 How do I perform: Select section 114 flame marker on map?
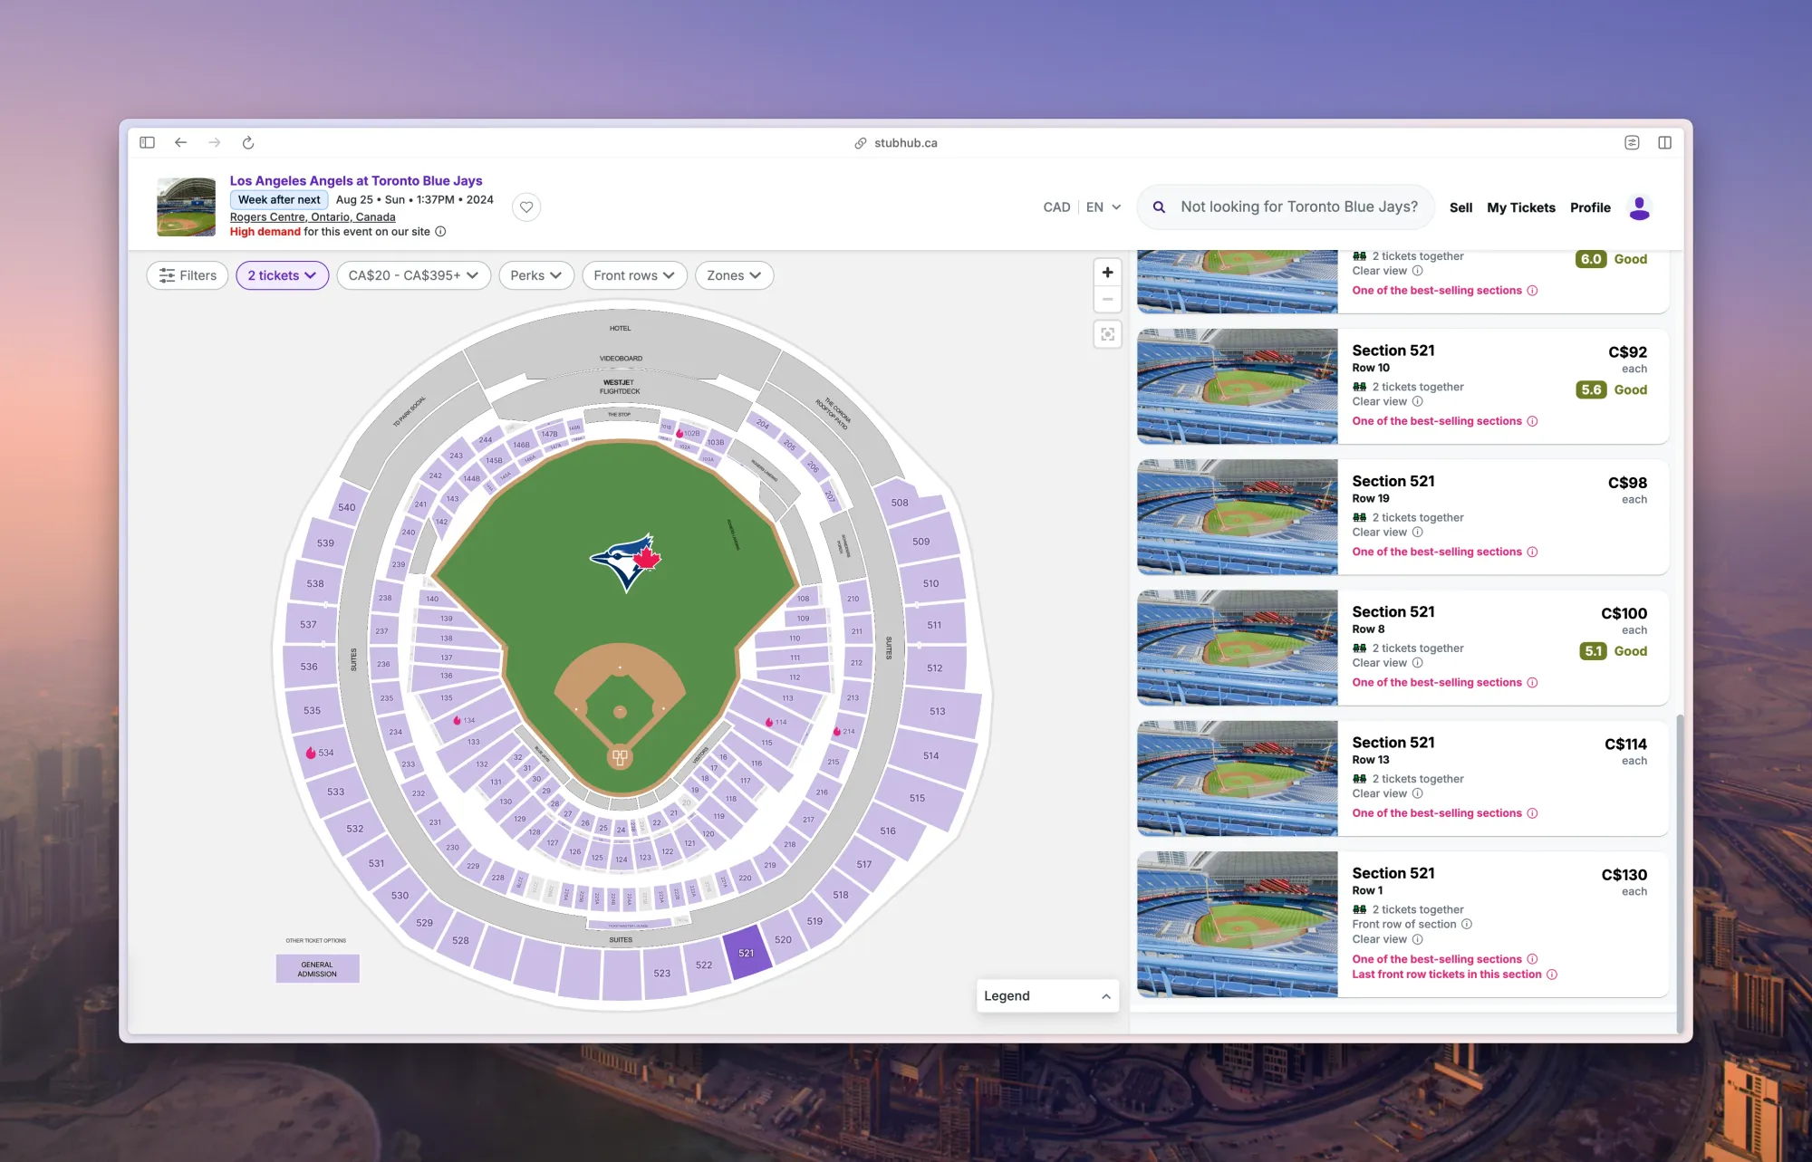click(769, 722)
